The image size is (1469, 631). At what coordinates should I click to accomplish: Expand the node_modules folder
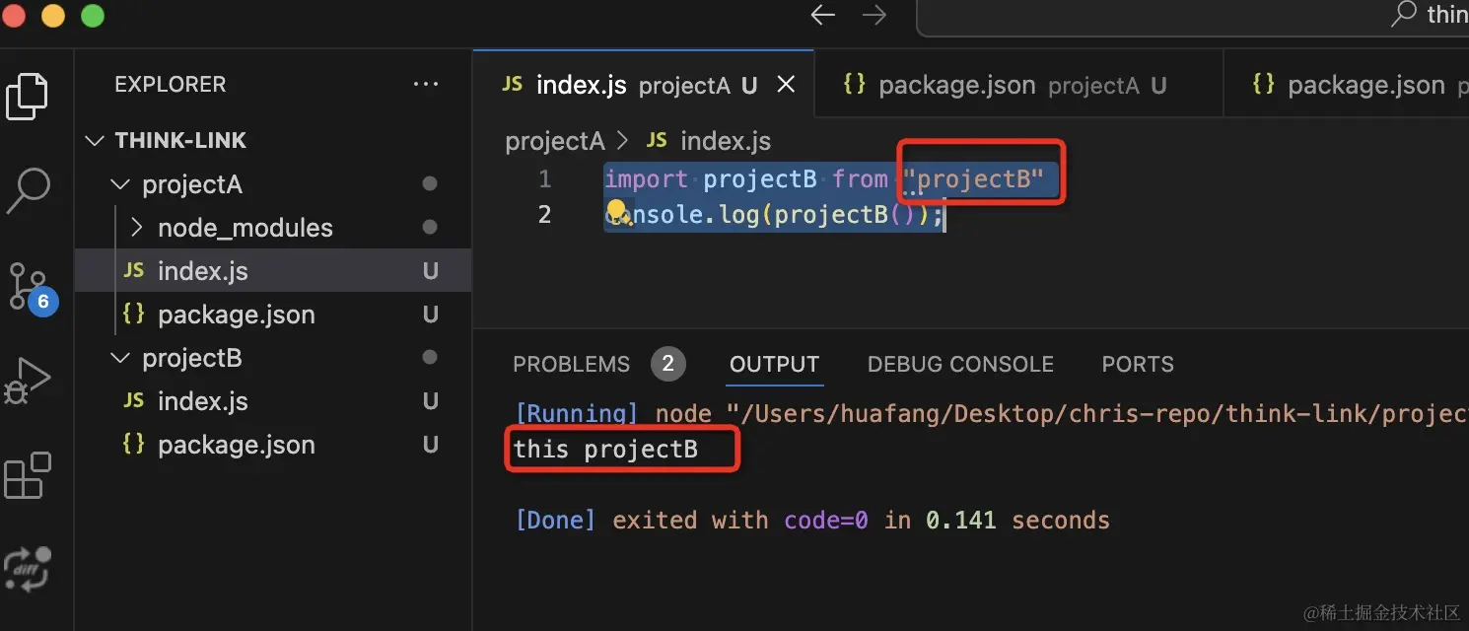click(138, 228)
